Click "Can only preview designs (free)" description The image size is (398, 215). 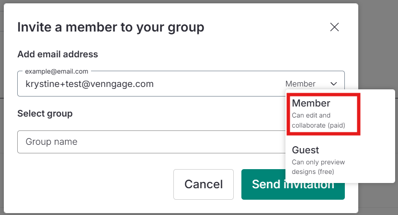point(318,167)
